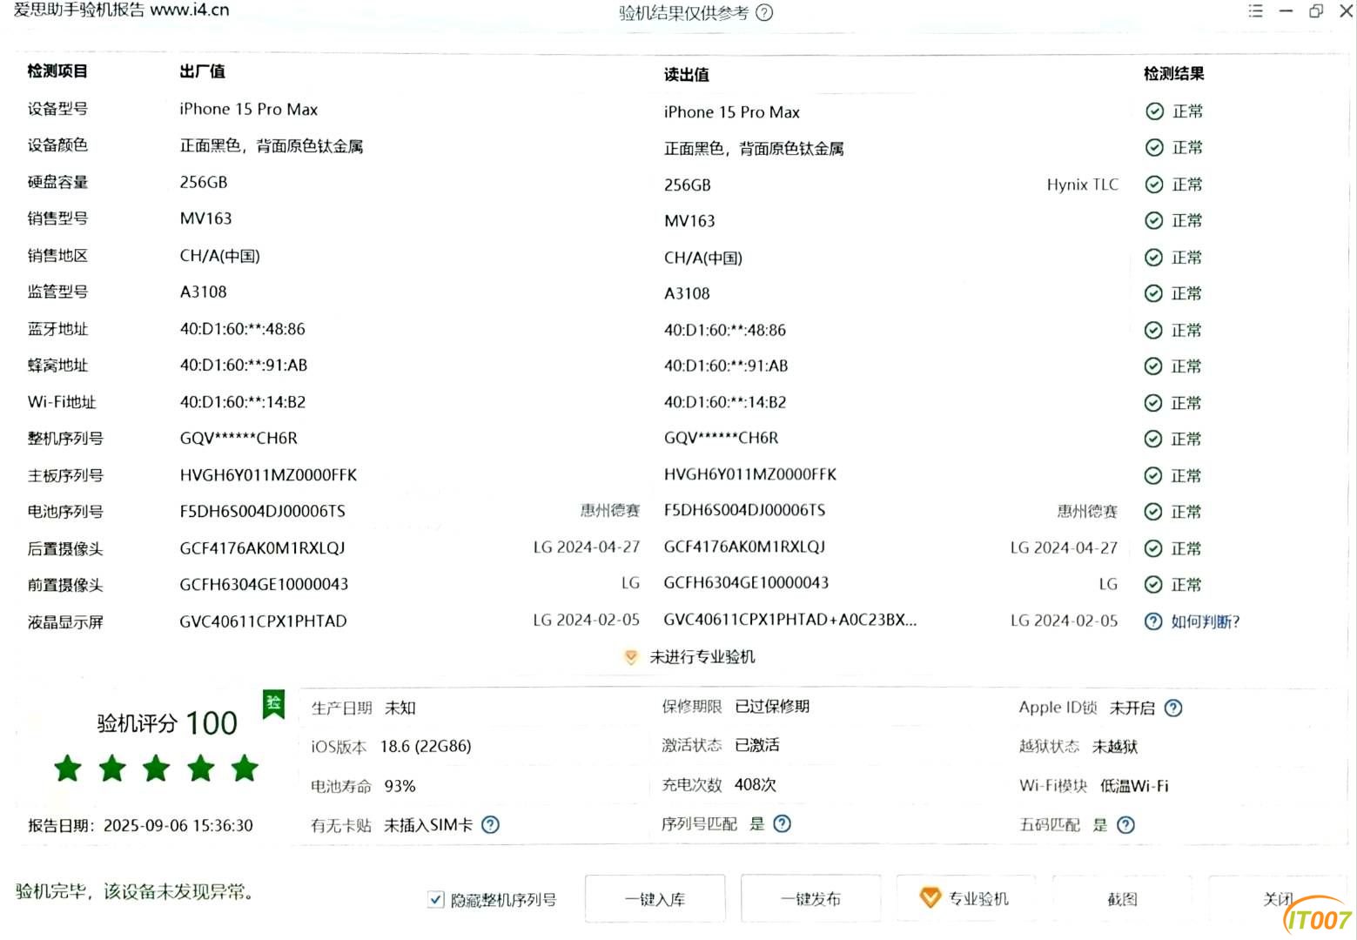This screenshot has width=1357, height=940.
Task: Select the 读出值 column header
Action: 686,75
